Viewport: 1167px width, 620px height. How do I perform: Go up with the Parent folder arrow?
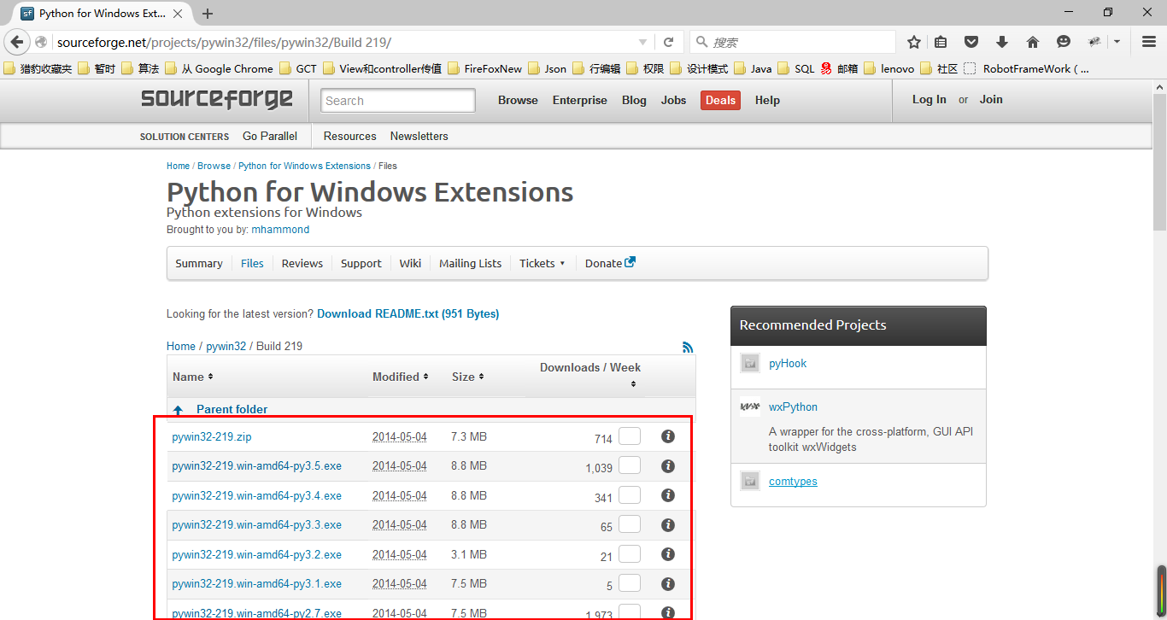pos(178,410)
